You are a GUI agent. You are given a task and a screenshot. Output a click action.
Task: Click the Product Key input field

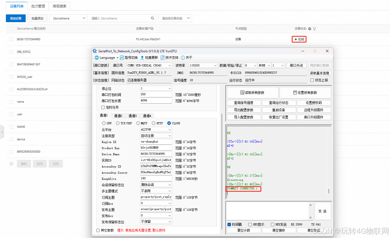tap(156, 148)
